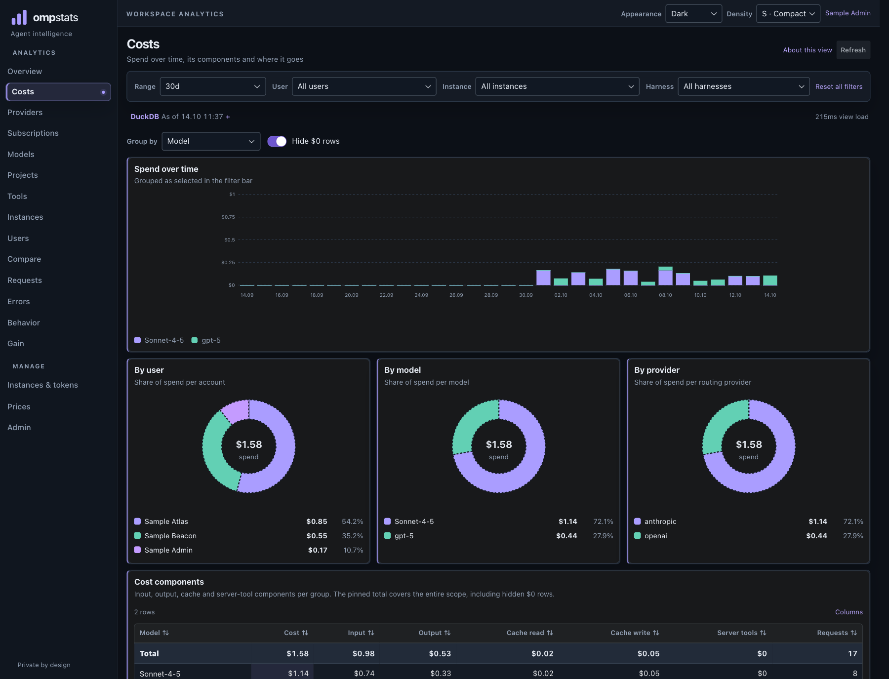Sort table by Requests column
The height and width of the screenshot is (679, 889).
(837, 633)
